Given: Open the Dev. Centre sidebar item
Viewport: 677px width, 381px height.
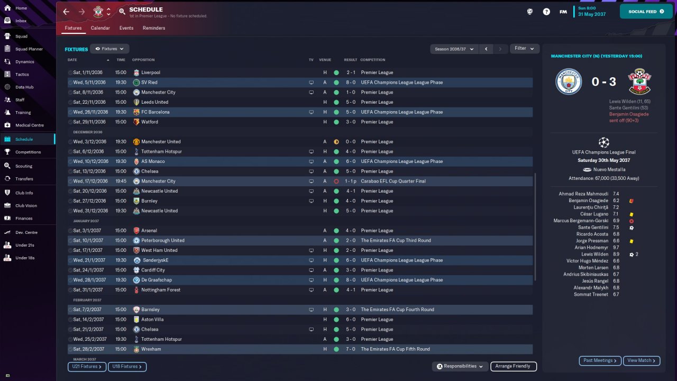Looking at the screenshot, I should click(28, 232).
